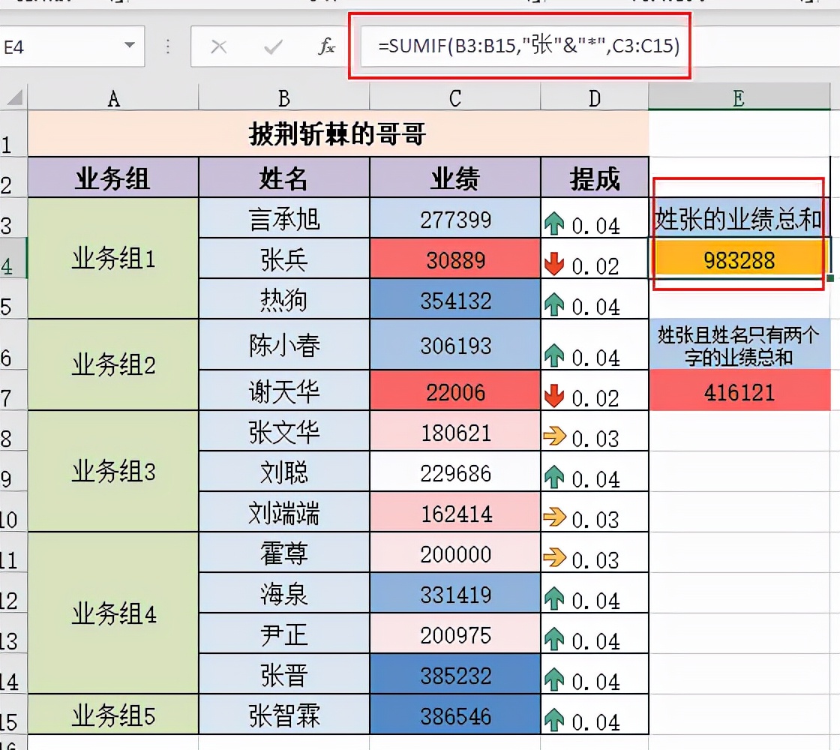Select performance cell 200000
The image size is (840, 750).
pos(454,552)
